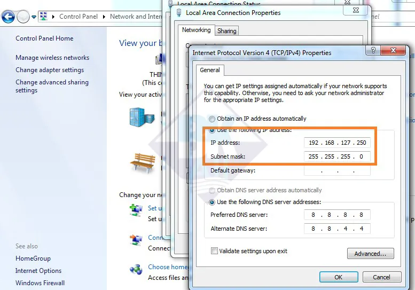Open Change adapter settings link

tap(50, 70)
